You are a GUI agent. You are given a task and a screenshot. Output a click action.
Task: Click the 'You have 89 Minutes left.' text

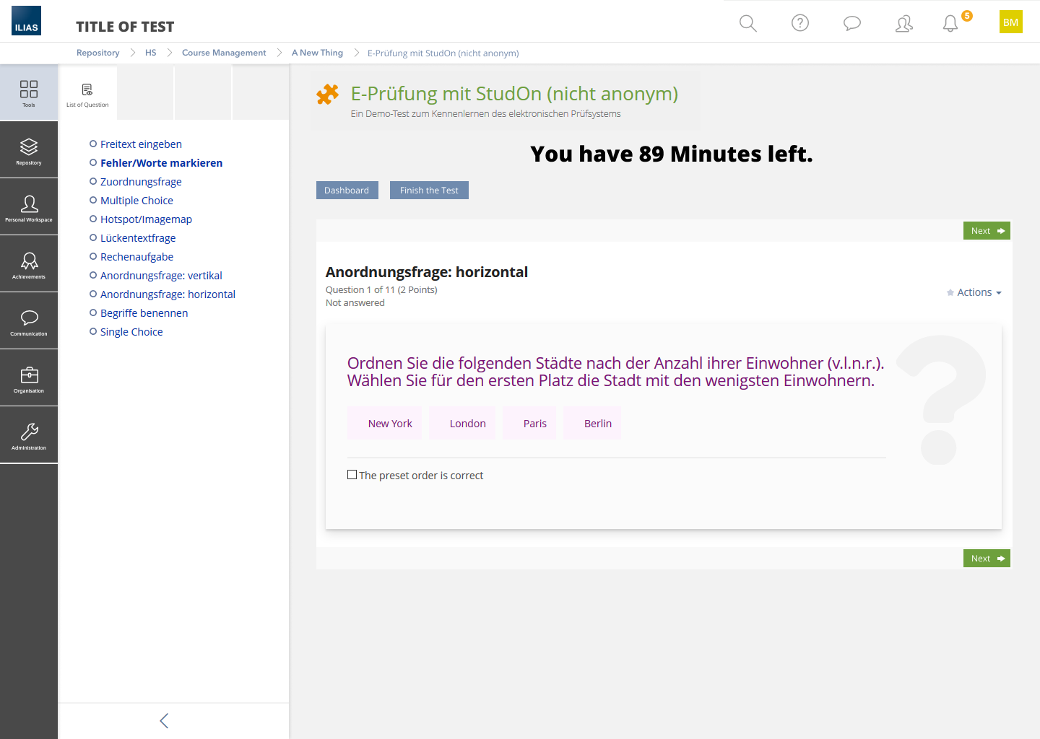point(672,154)
